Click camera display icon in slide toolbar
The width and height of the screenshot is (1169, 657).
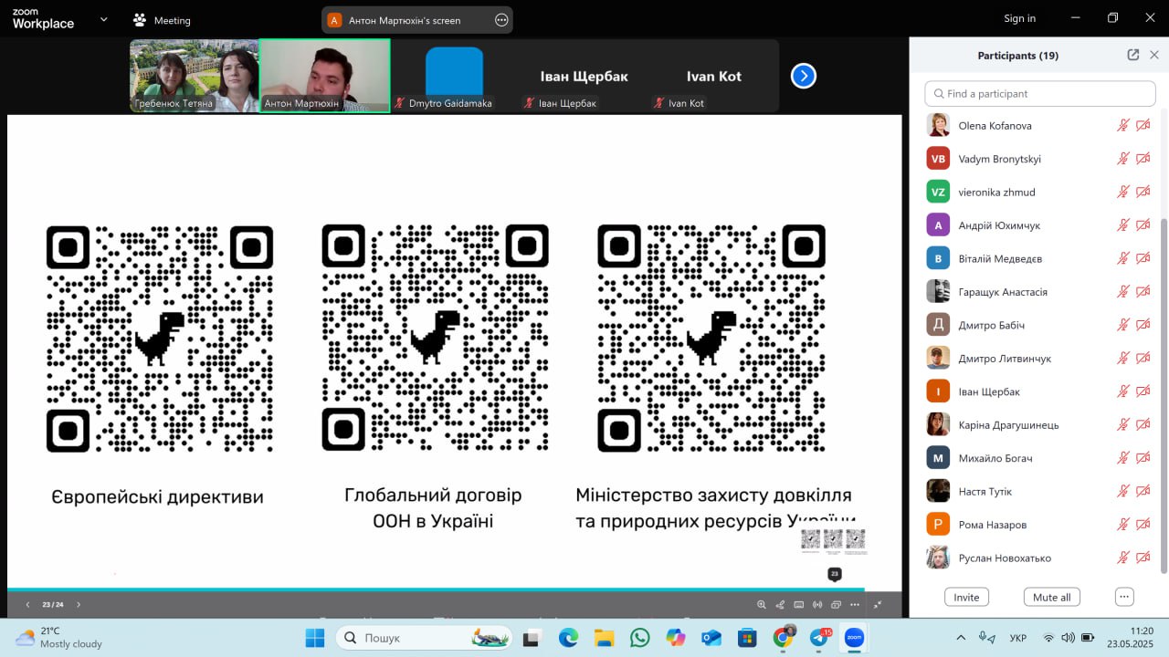coord(836,604)
